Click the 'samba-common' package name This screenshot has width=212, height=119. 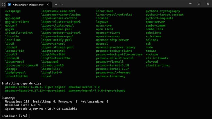click(156, 25)
